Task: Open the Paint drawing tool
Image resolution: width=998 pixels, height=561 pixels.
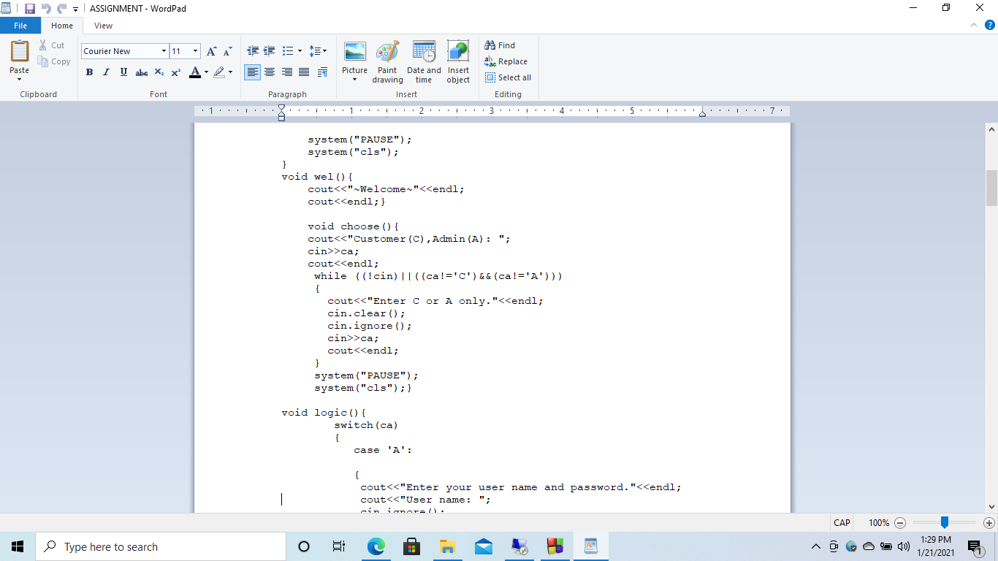Action: pos(387,62)
